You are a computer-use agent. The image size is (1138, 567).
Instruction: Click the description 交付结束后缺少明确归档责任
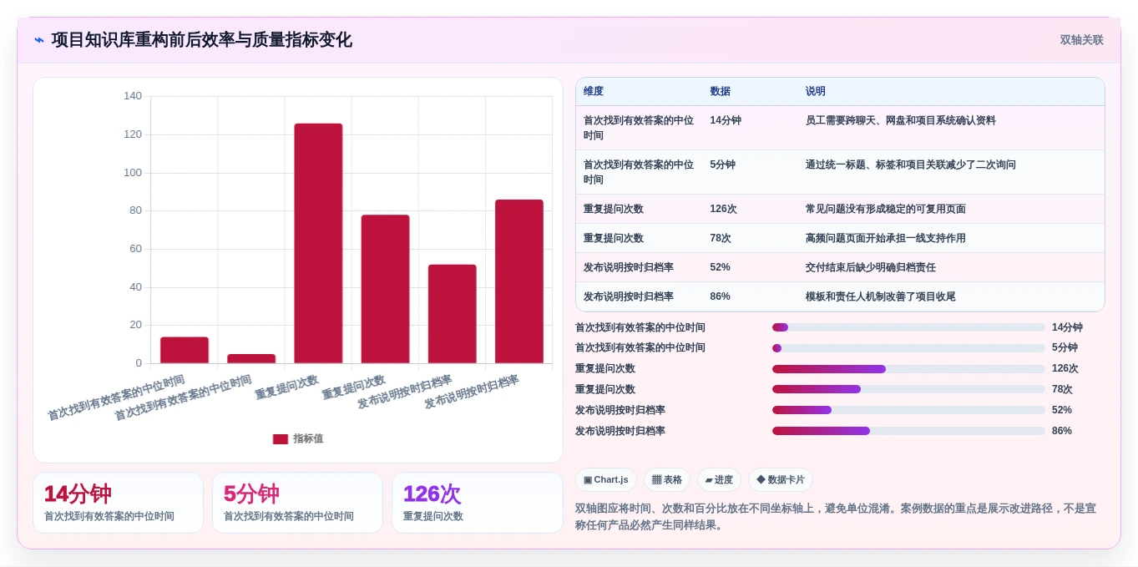[x=871, y=267]
